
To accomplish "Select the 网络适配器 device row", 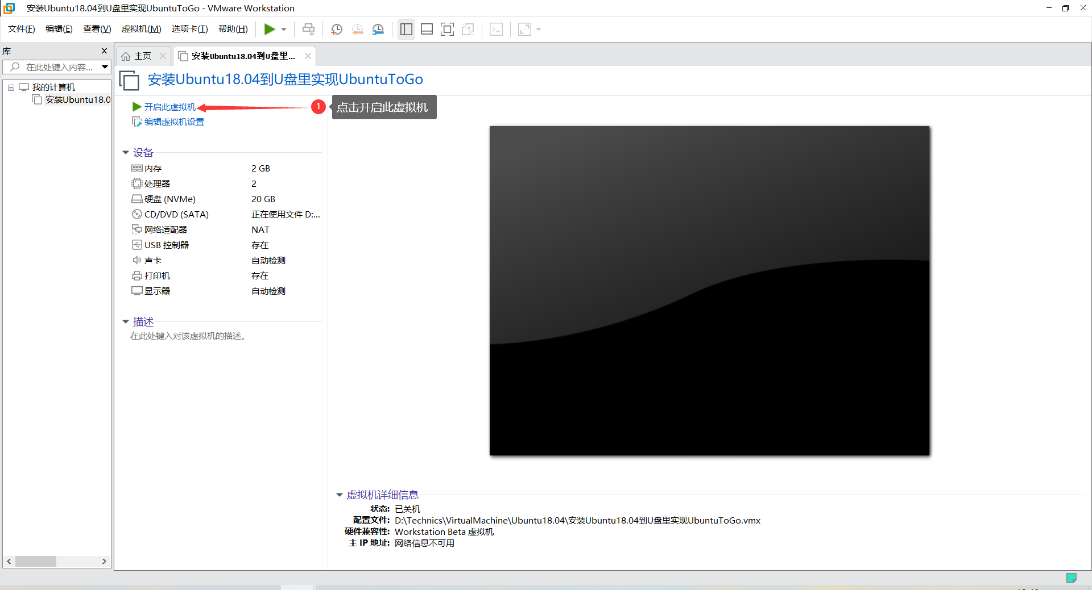I will (x=226, y=229).
